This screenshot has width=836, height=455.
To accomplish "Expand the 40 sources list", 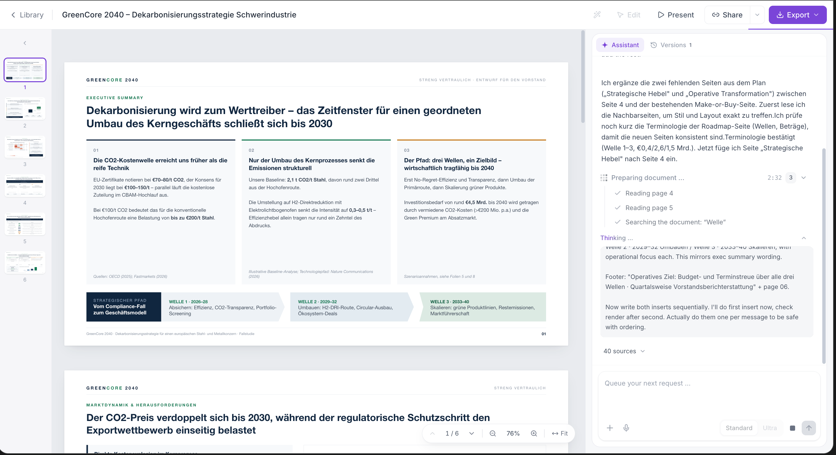I will click(624, 351).
